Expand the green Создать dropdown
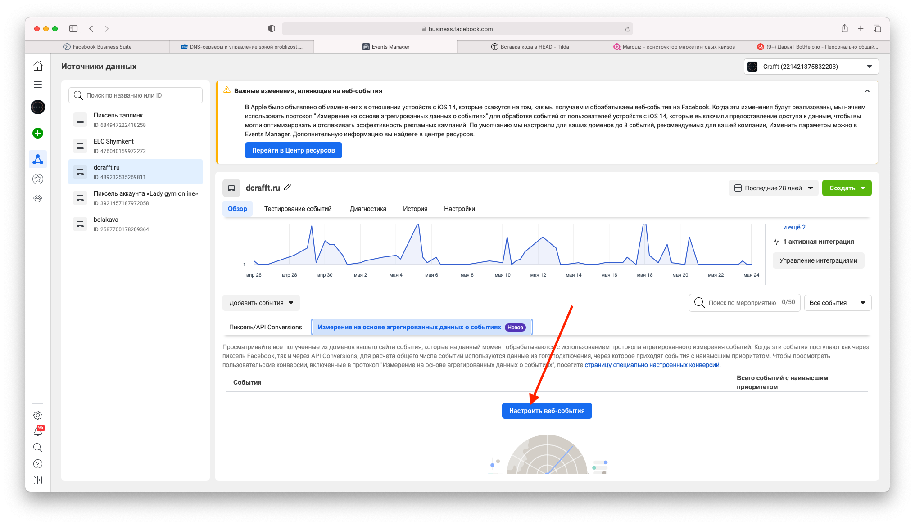Screen dimensions: 915x525 tap(847, 188)
